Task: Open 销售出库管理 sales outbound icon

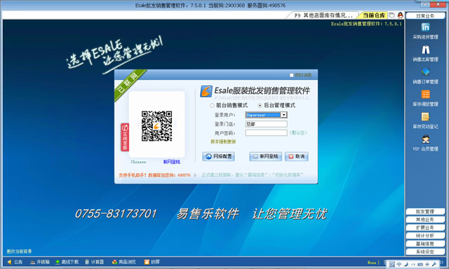Action: 425,50
